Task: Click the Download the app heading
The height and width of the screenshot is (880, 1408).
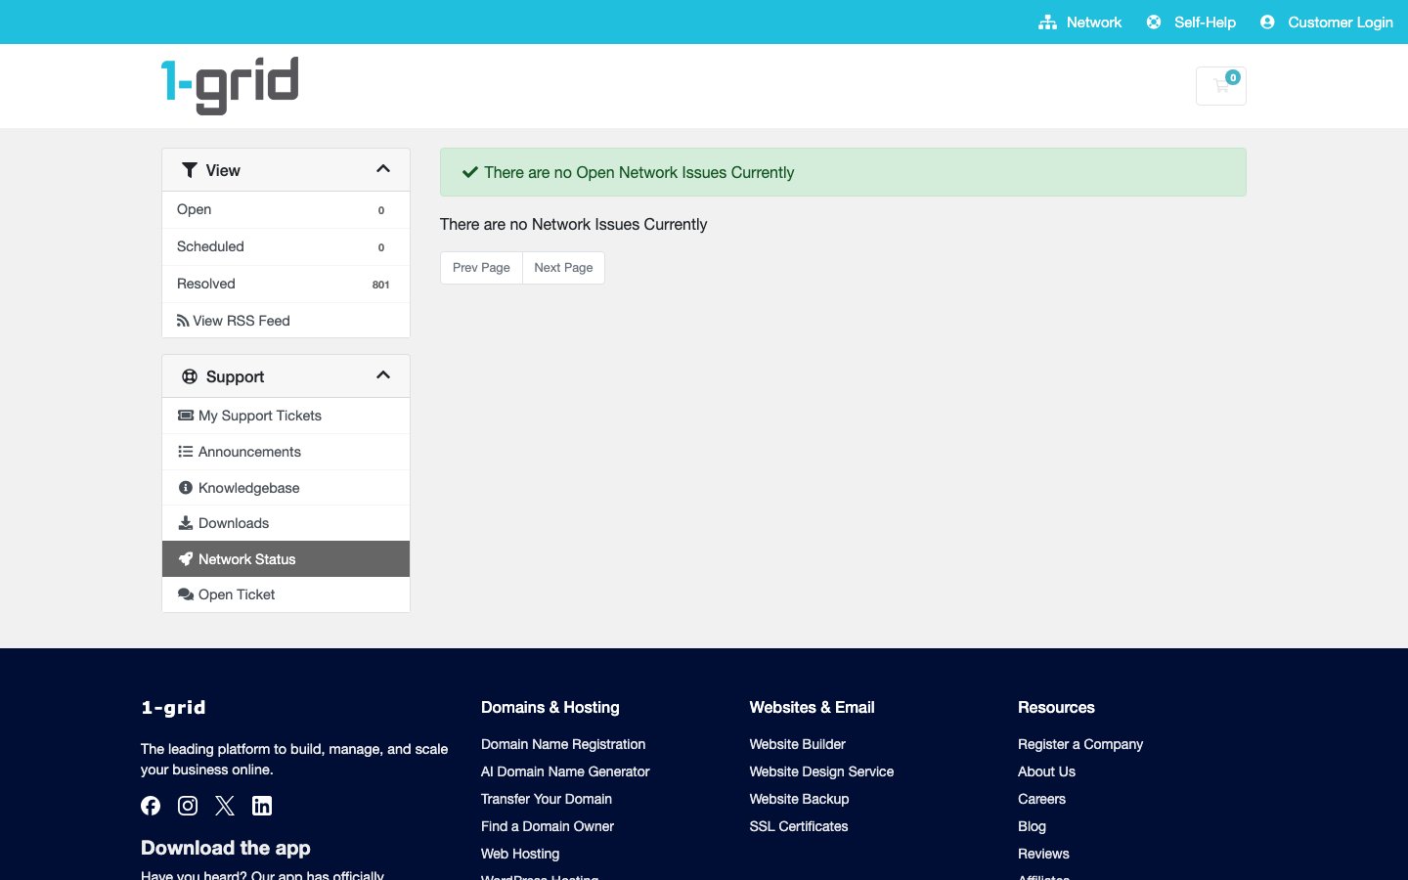Action: pyautogui.click(x=226, y=848)
